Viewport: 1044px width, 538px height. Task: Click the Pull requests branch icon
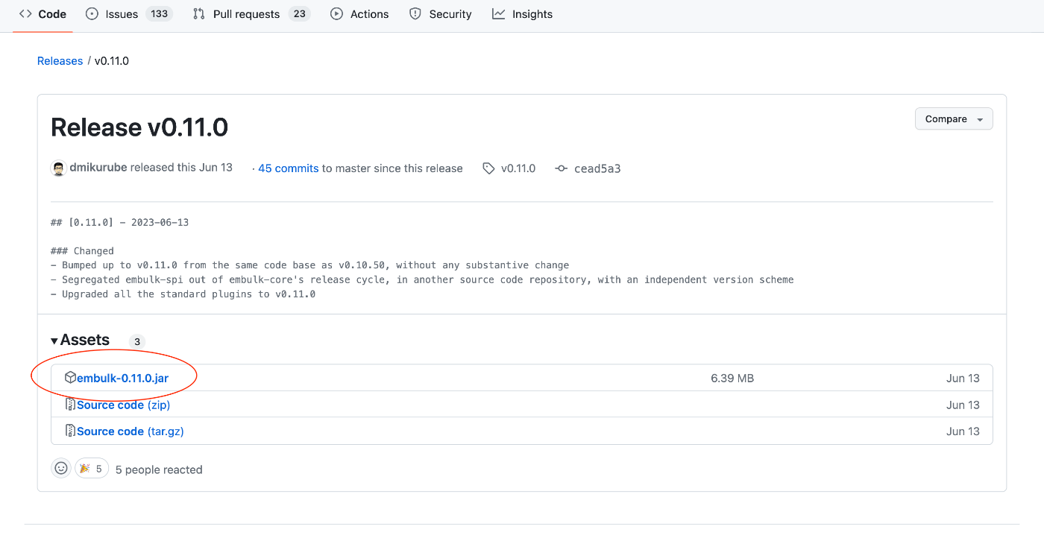(x=198, y=14)
